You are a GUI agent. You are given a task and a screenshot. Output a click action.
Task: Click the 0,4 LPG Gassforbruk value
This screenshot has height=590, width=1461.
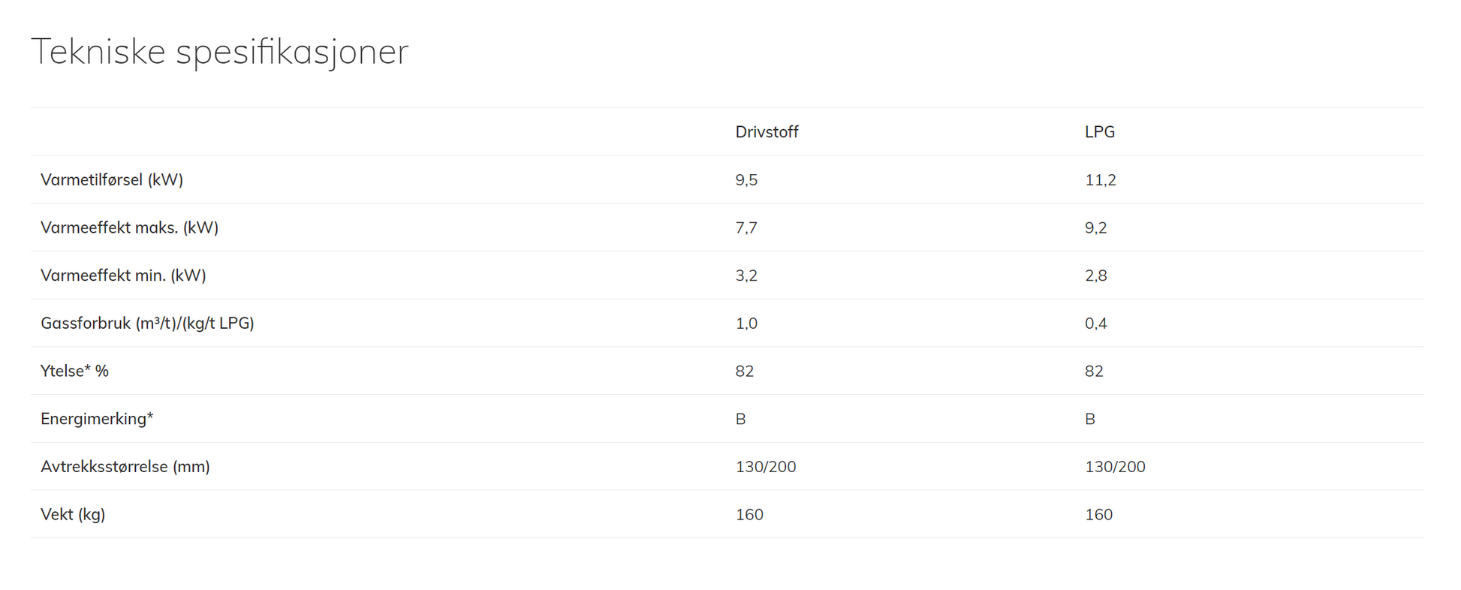(x=1095, y=324)
